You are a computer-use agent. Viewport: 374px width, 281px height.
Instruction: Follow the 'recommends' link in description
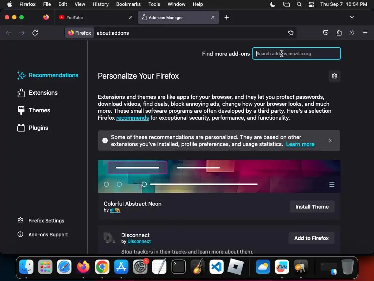click(x=132, y=118)
